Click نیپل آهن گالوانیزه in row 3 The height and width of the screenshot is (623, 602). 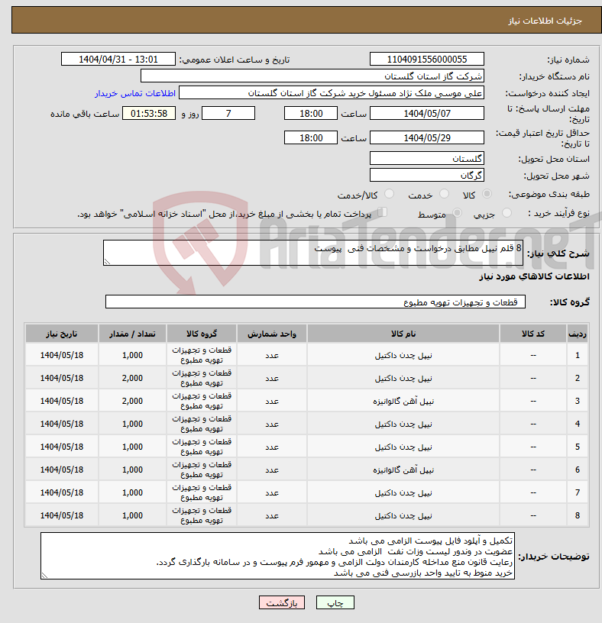point(403,402)
